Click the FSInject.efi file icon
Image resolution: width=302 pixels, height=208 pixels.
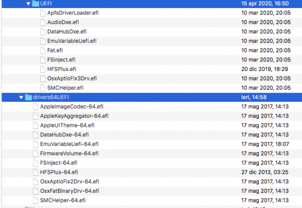point(43,60)
